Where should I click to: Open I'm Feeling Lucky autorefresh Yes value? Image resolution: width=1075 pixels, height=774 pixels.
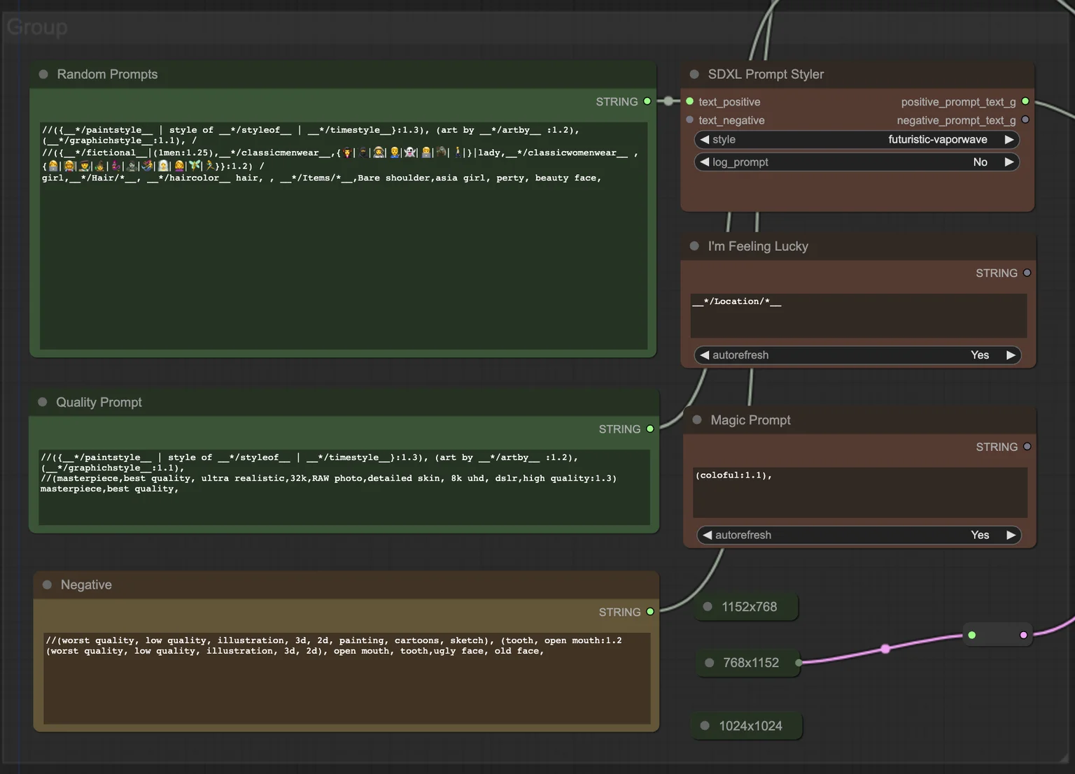coord(980,355)
